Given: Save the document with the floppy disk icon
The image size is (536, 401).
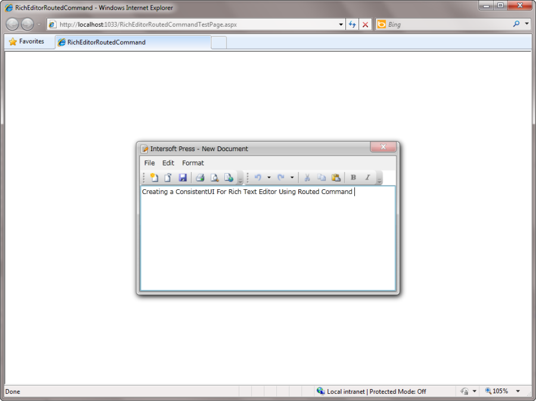Looking at the screenshot, I should tap(183, 178).
